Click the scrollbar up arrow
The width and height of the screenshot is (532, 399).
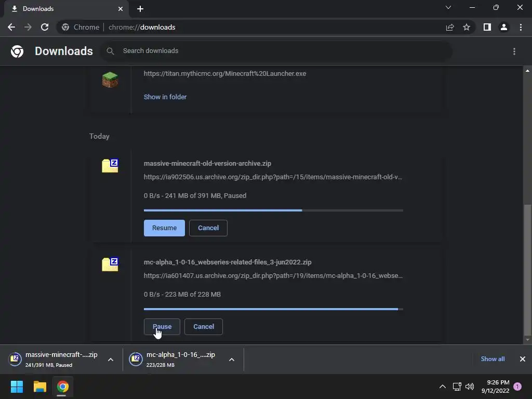[x=527, y=71]
